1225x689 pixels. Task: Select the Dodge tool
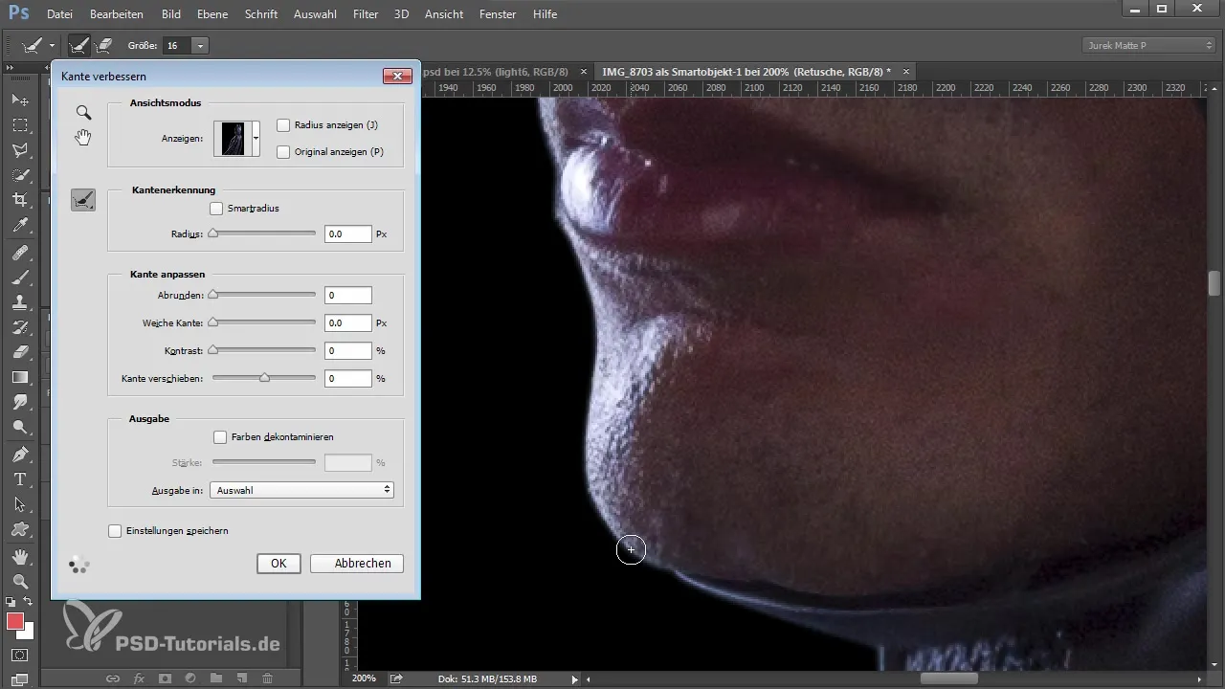20,427
